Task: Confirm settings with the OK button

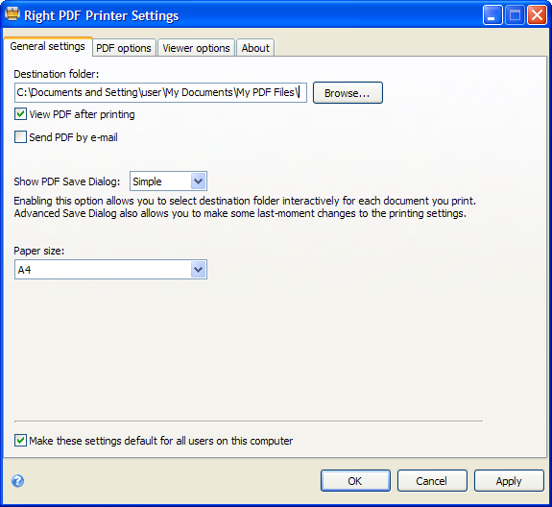Action: (x=355, y=480)
